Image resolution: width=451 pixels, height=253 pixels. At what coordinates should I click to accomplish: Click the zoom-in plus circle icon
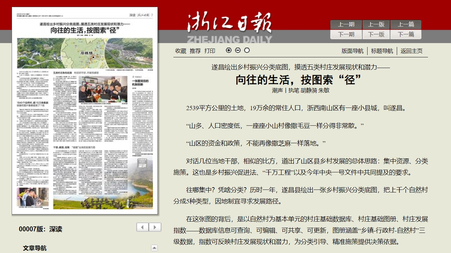(x=229, y=50)
